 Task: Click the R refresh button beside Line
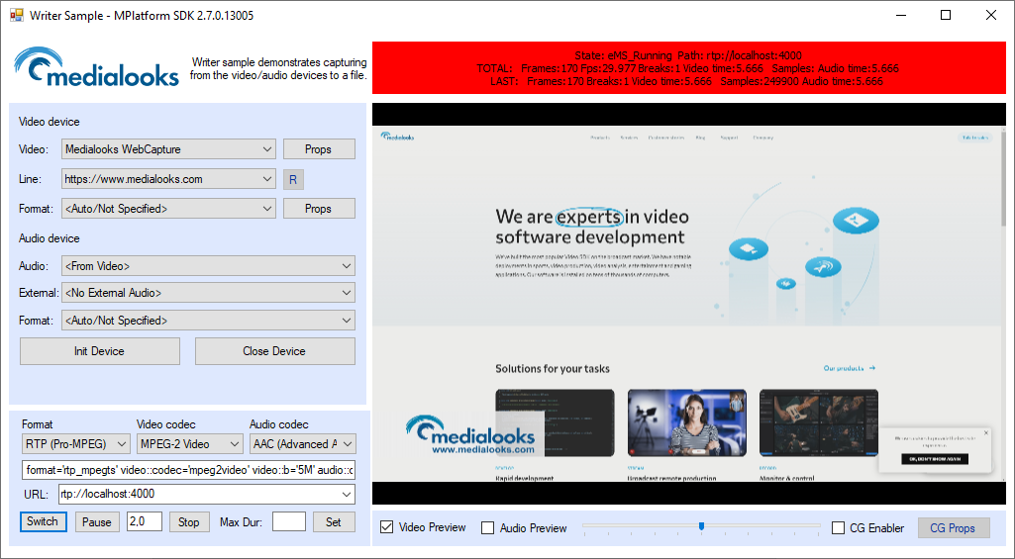coord(293,179)
